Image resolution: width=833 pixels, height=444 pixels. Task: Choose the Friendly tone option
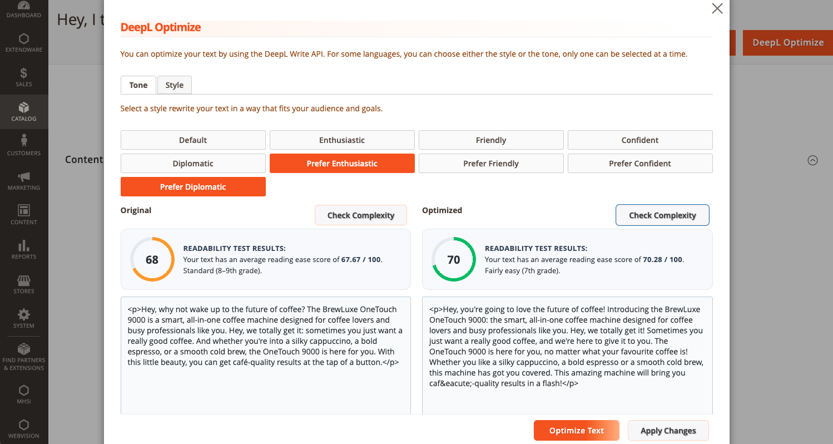[491, 140]
